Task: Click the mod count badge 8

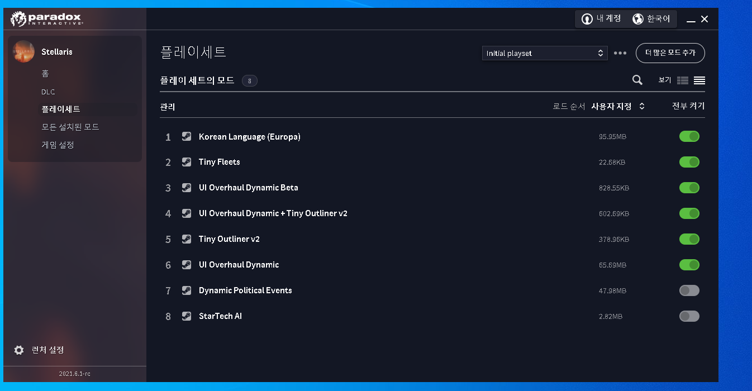Action: (x=250, y=81)
